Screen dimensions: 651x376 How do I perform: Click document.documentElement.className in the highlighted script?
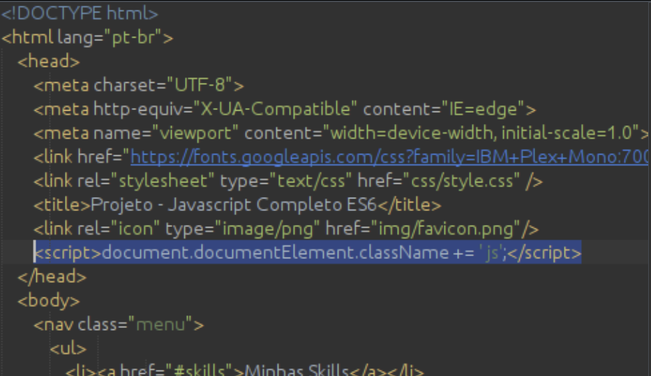[275, 253]
